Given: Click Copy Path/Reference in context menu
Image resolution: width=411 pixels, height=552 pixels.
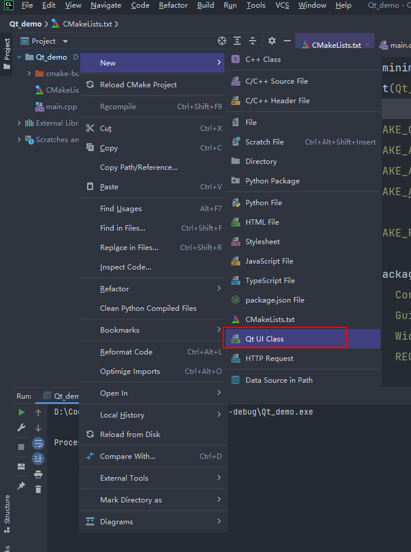Looking at the screenshot, I should click(153, 167).
